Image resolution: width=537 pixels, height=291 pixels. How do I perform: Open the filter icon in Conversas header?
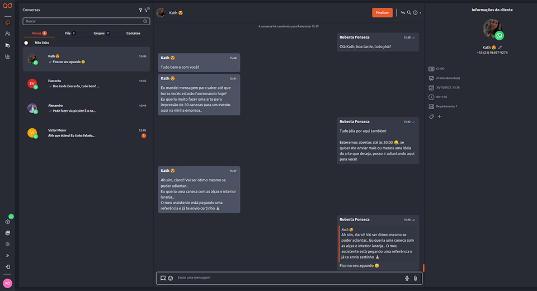coord(140,10)
